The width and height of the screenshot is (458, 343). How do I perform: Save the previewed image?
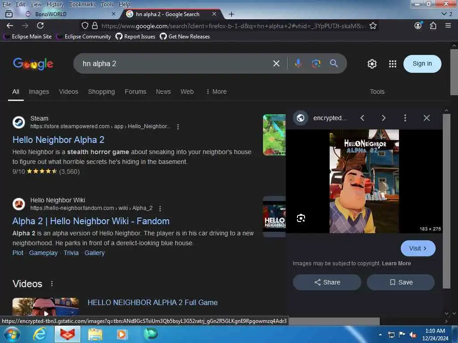(x=400, y=282)
